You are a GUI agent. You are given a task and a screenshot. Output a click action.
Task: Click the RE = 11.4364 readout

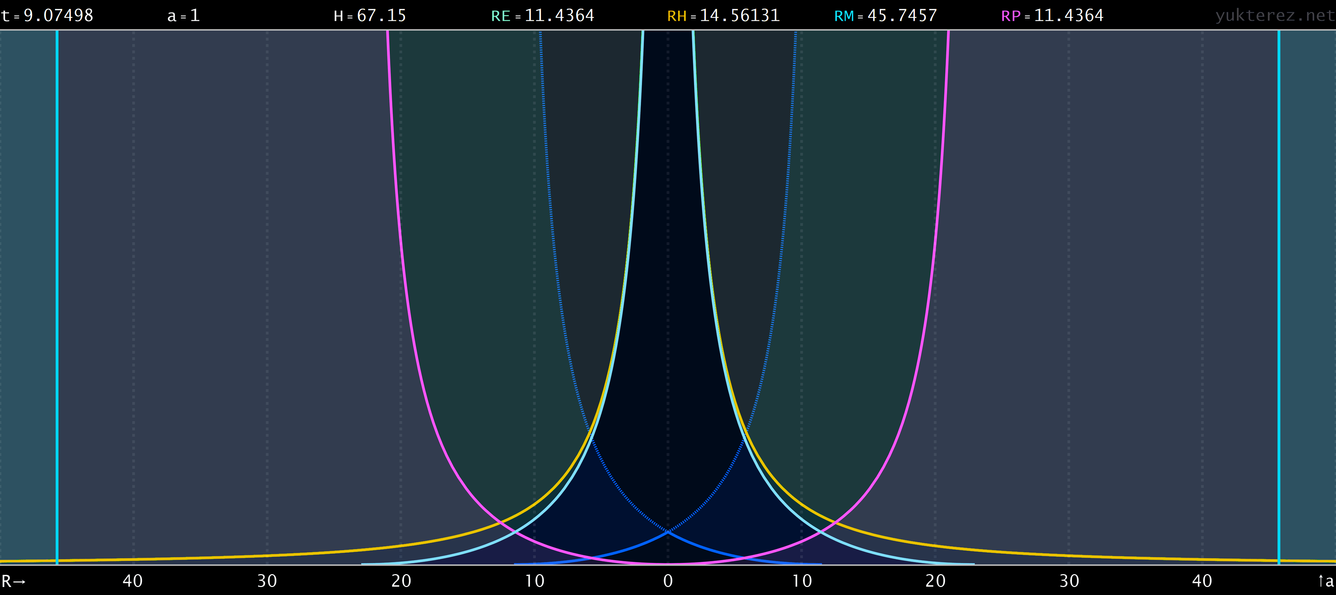[542, 16]
